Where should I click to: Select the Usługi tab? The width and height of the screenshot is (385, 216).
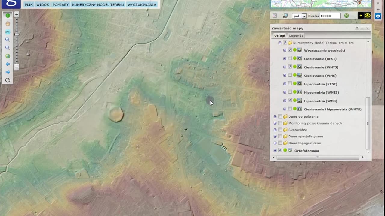279,35
